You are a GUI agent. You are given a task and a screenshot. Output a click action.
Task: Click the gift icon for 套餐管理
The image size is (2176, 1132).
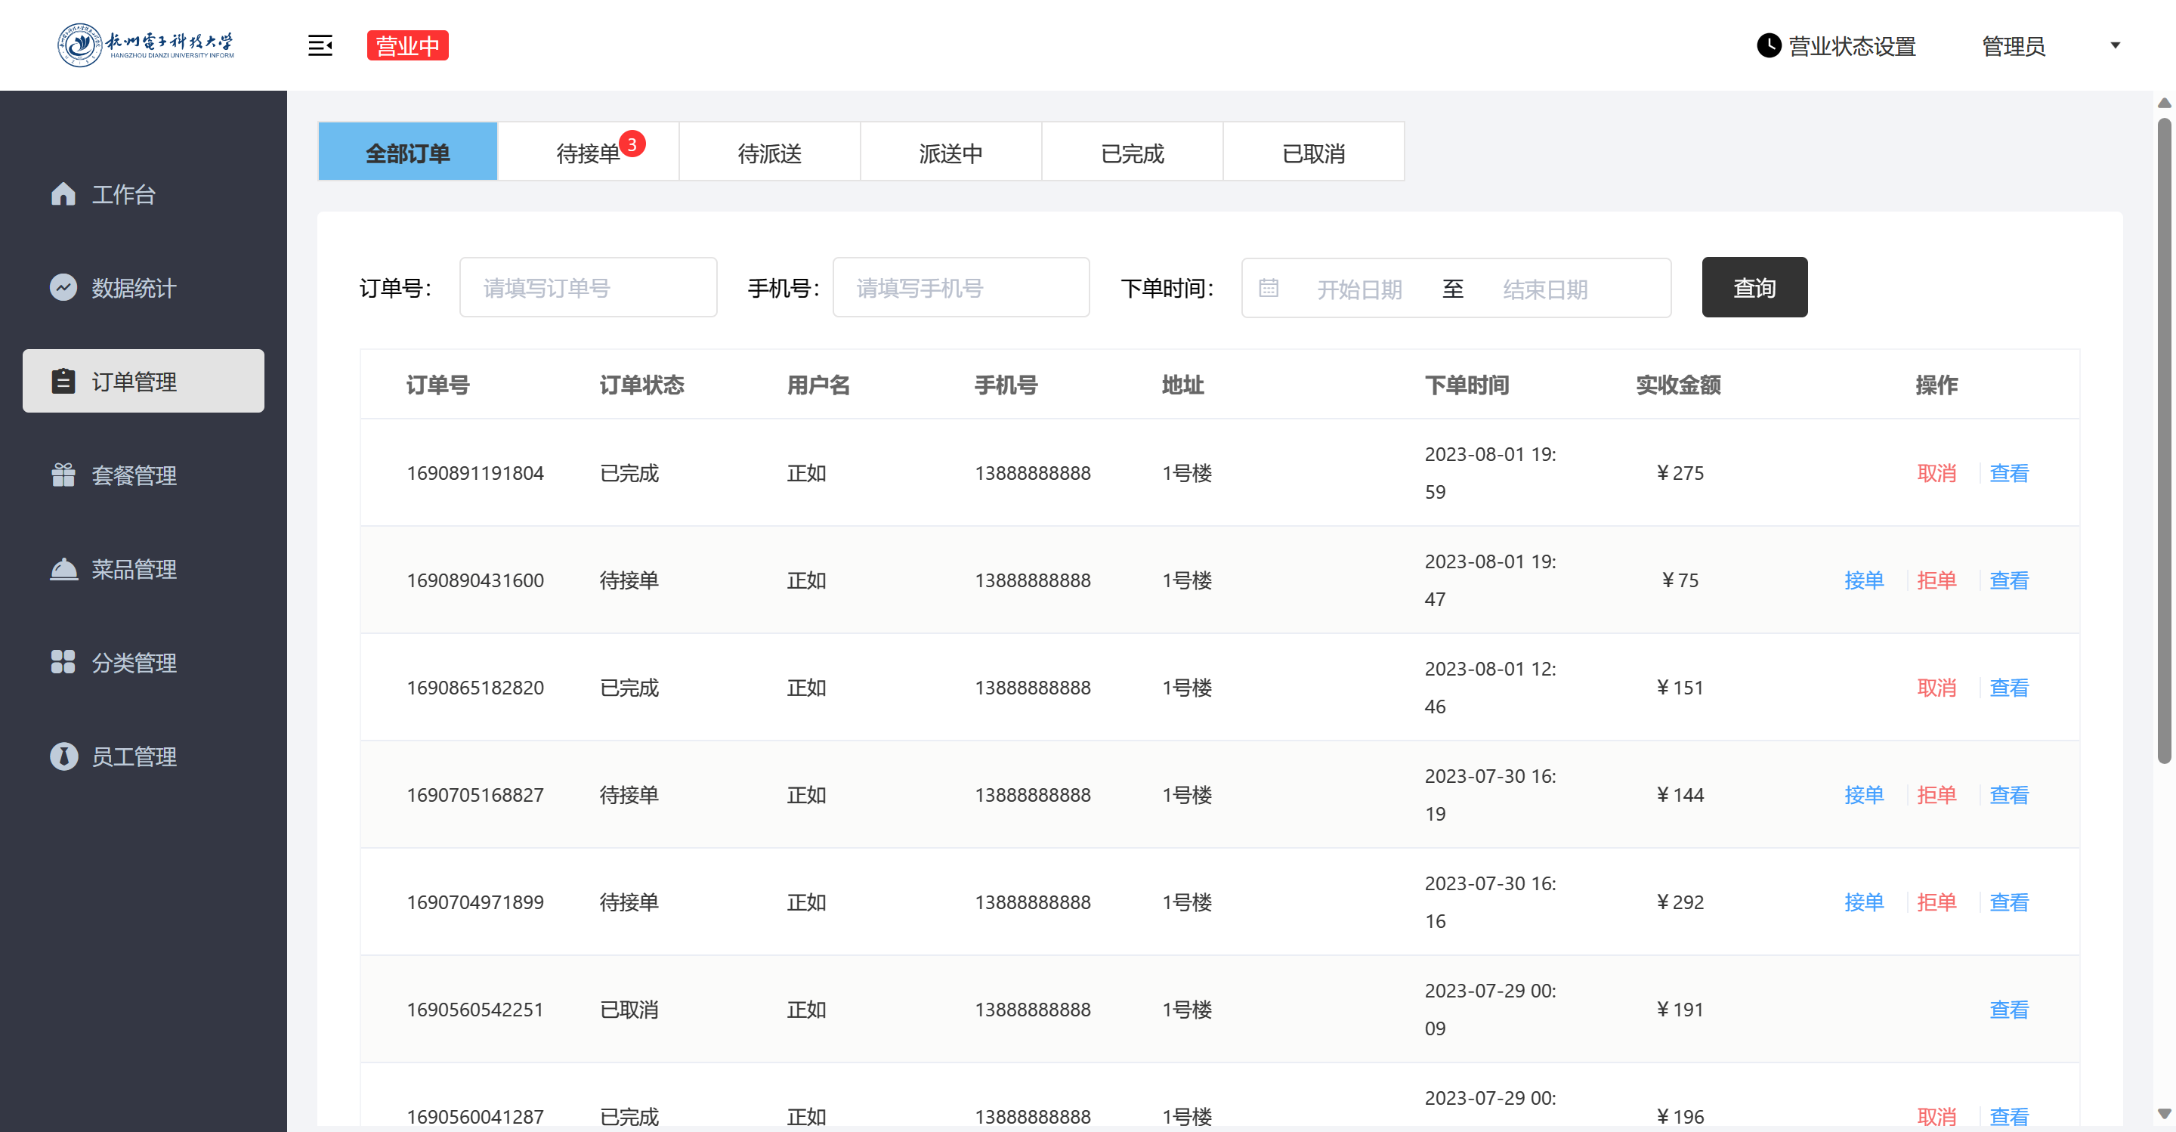63,475
